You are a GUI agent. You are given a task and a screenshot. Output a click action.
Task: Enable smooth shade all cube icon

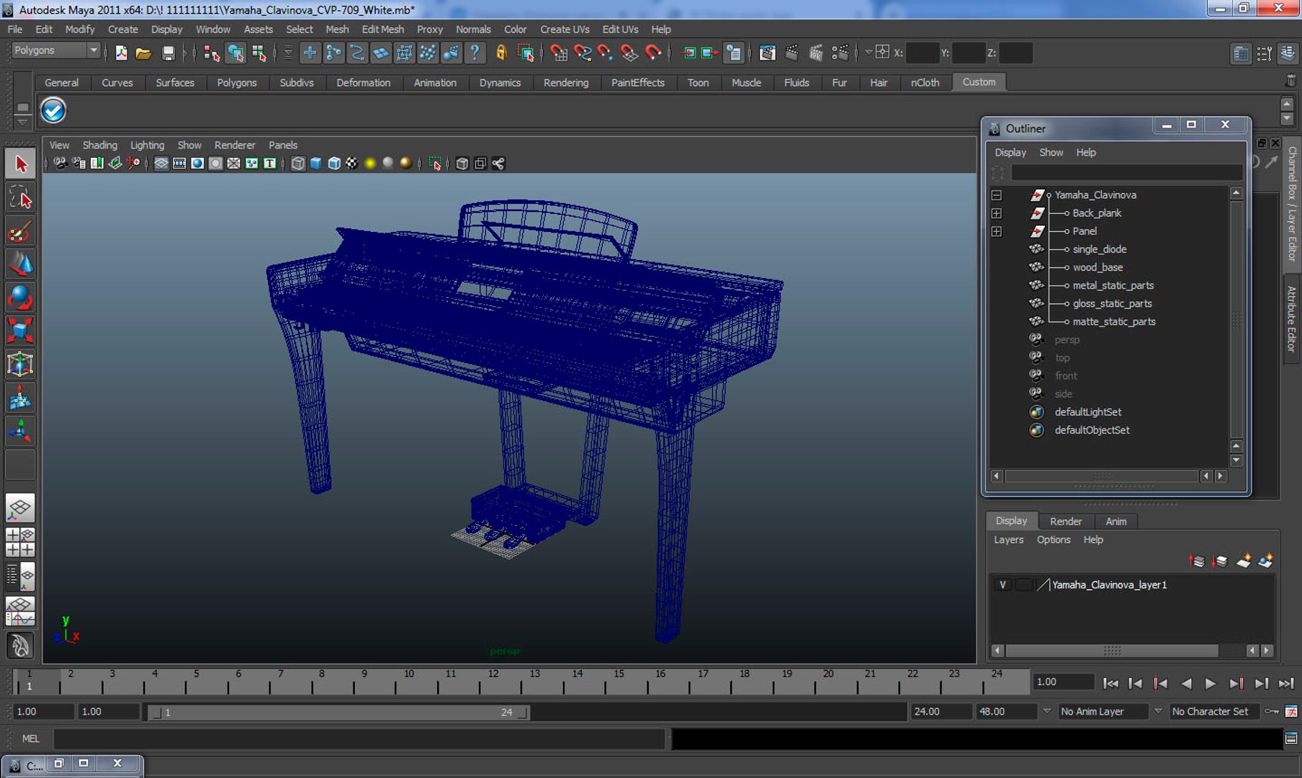pos(315,164)
